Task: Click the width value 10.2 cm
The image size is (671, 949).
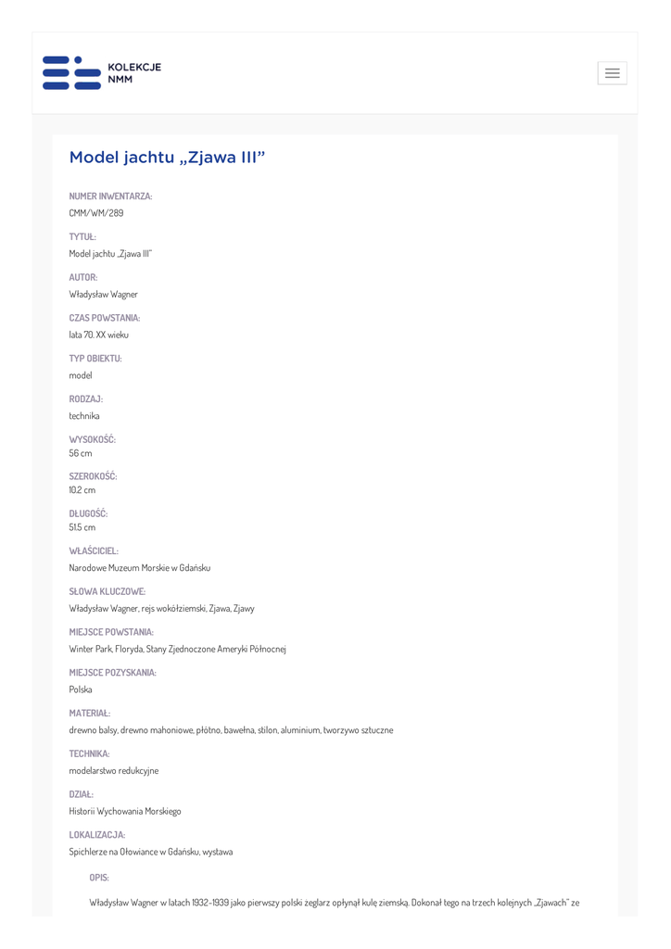Action: click(x=82, y=490)
